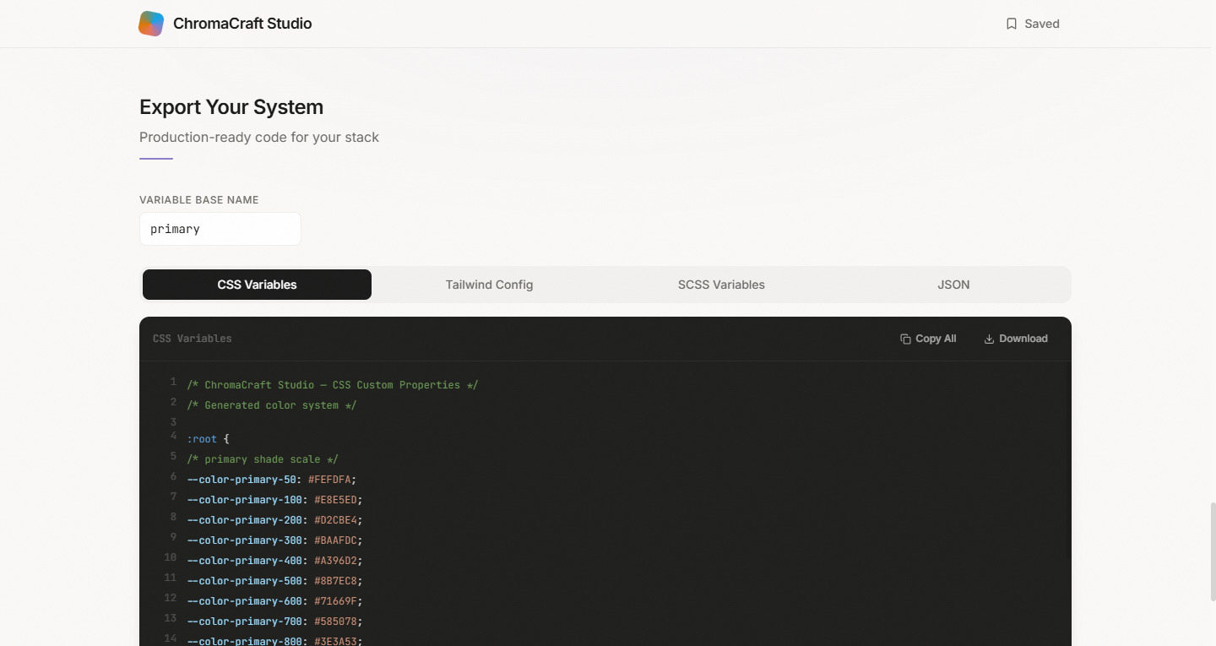Screen dimensions: 1216x646
Task: Click the --color-primary-200 line
Action: [275, 520]
